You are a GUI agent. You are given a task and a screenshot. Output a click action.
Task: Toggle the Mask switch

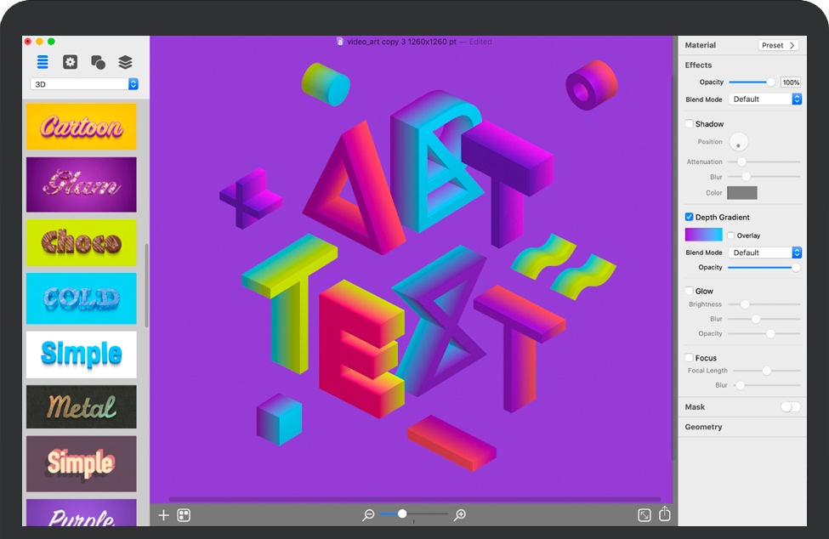pyautogui.click(x=790, y=407)
